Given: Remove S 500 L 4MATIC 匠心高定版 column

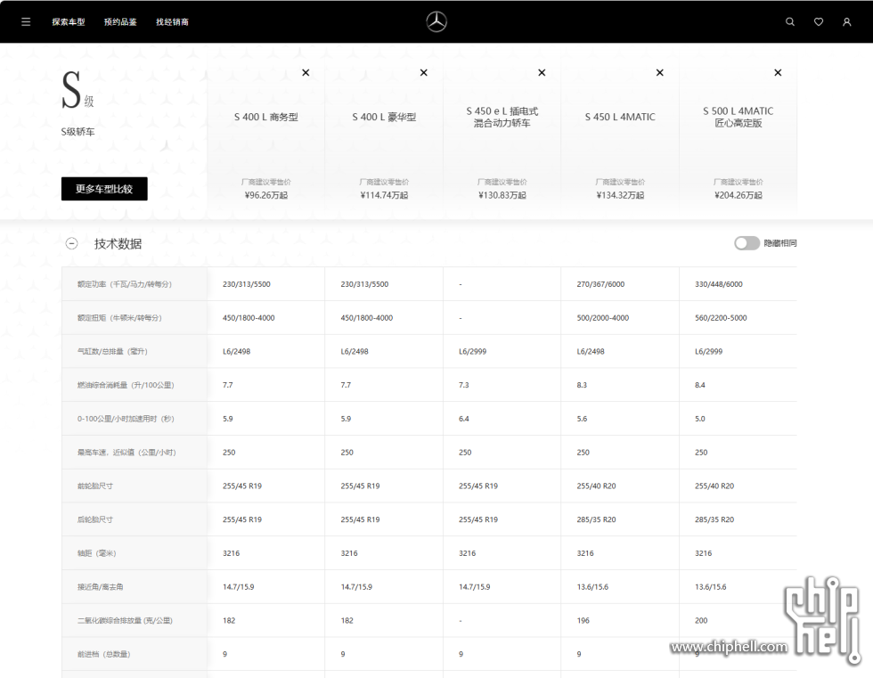Looking at the screenshot, I should tap(778, 72).
